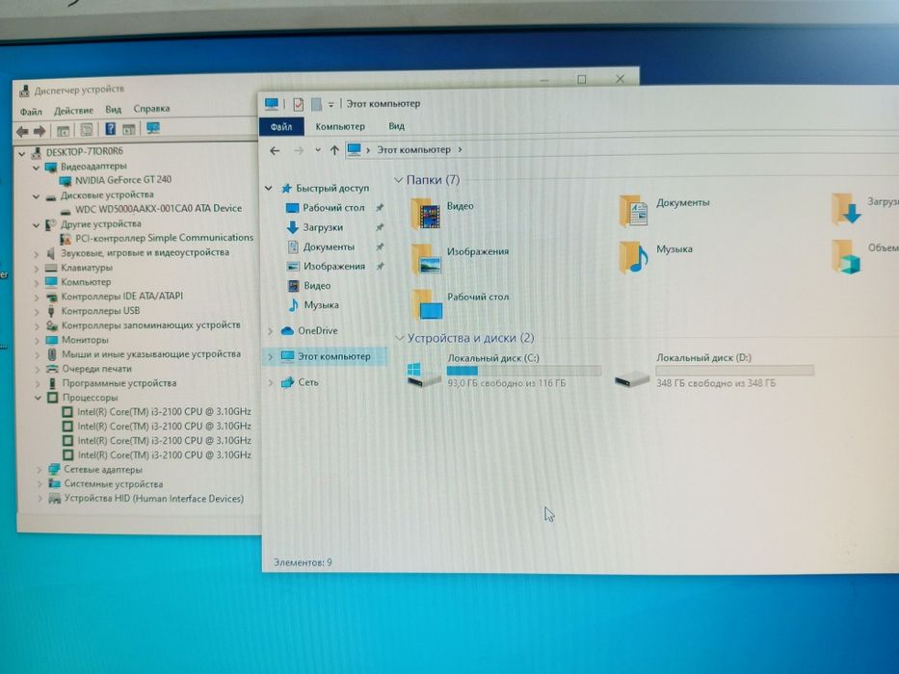This screenshot has width=899, height=674.
Task: Click the Explorer up-one-level arrow
Action: point(334,150)
